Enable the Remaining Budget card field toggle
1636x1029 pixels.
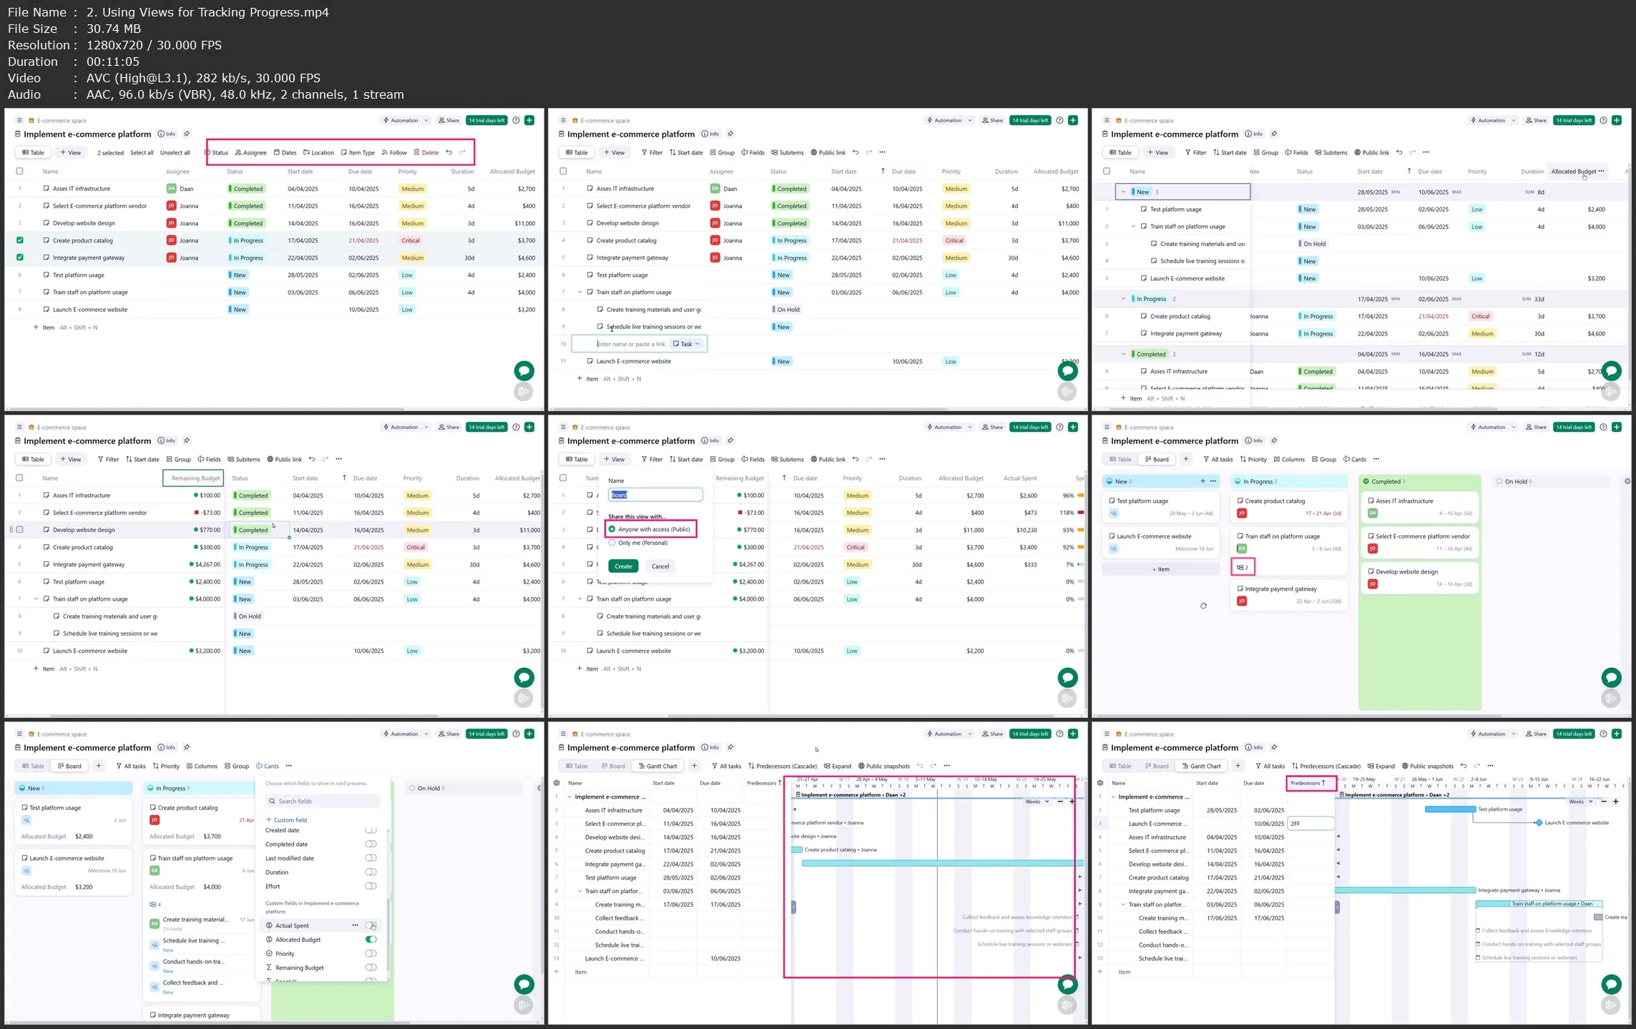(371, 968)
